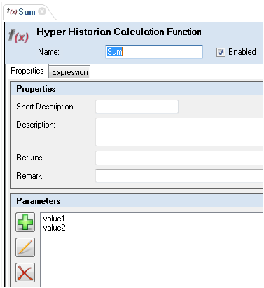Delete a parameter with the red X icon
The image size is (264, 288).
(25, 273)
